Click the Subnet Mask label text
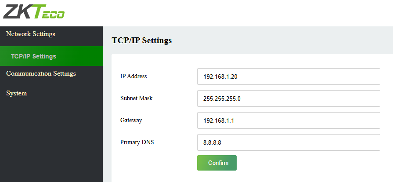 tap(136, 98)
